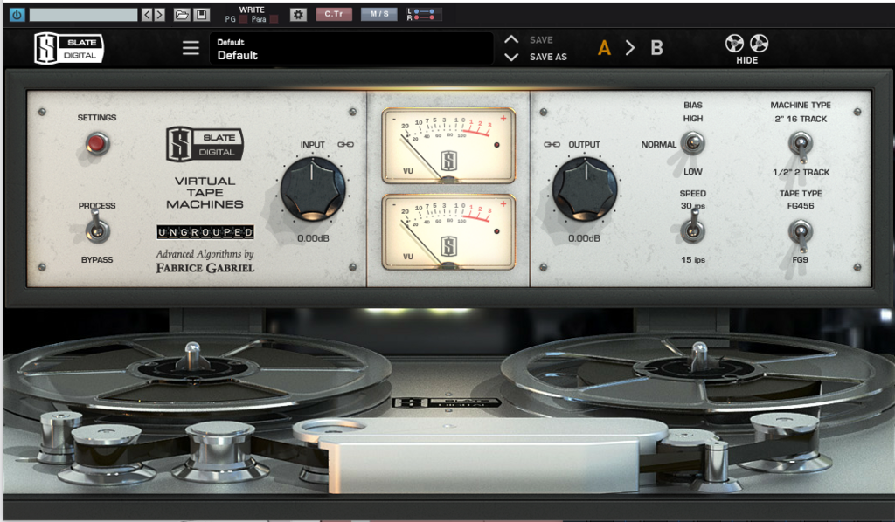Open preset folder icon
Image resolution: width=895 pixels, height=522 pixels.
[182, 15]
